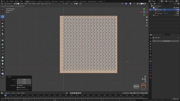Screen dimensions: 180x101
Task: Open the Modifiers wrench properties tab
Action: coord(150,61)
